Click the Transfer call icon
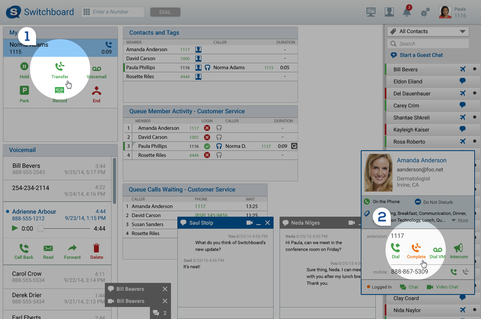Viewport: 481px width, 319px height. (x=60, y=67)
